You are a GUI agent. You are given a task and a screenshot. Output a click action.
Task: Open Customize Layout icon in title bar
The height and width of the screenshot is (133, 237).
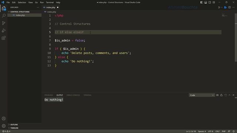click(x=214, y=3)
